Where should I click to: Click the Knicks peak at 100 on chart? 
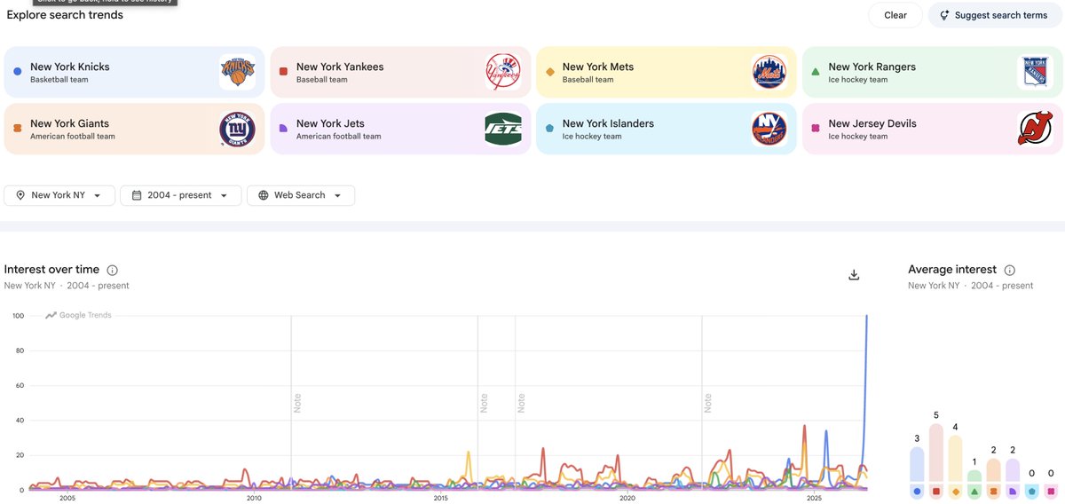[866, 316]
